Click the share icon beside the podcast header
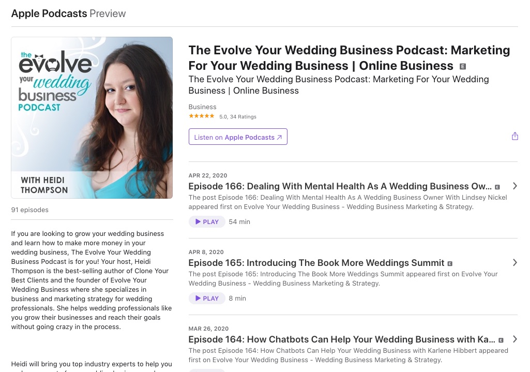530x372 pixels. (x=515, y=136)
